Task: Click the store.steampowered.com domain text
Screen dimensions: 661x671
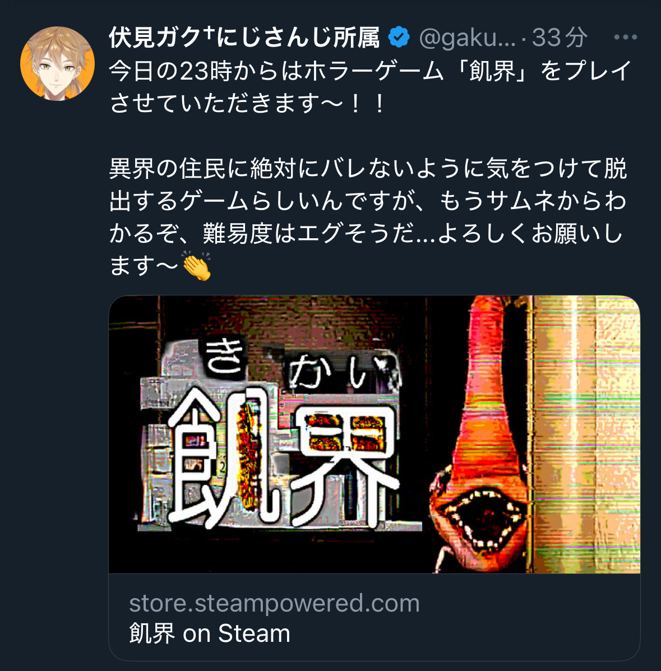Action: coord(274,603)
